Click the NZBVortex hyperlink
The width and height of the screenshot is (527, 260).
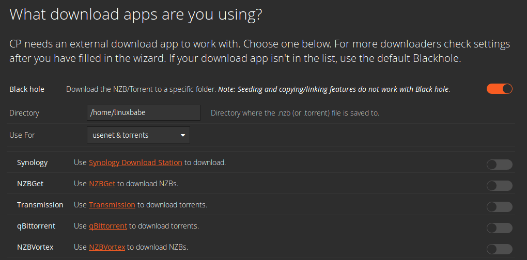pyautogui.click(x=107, y=247)
